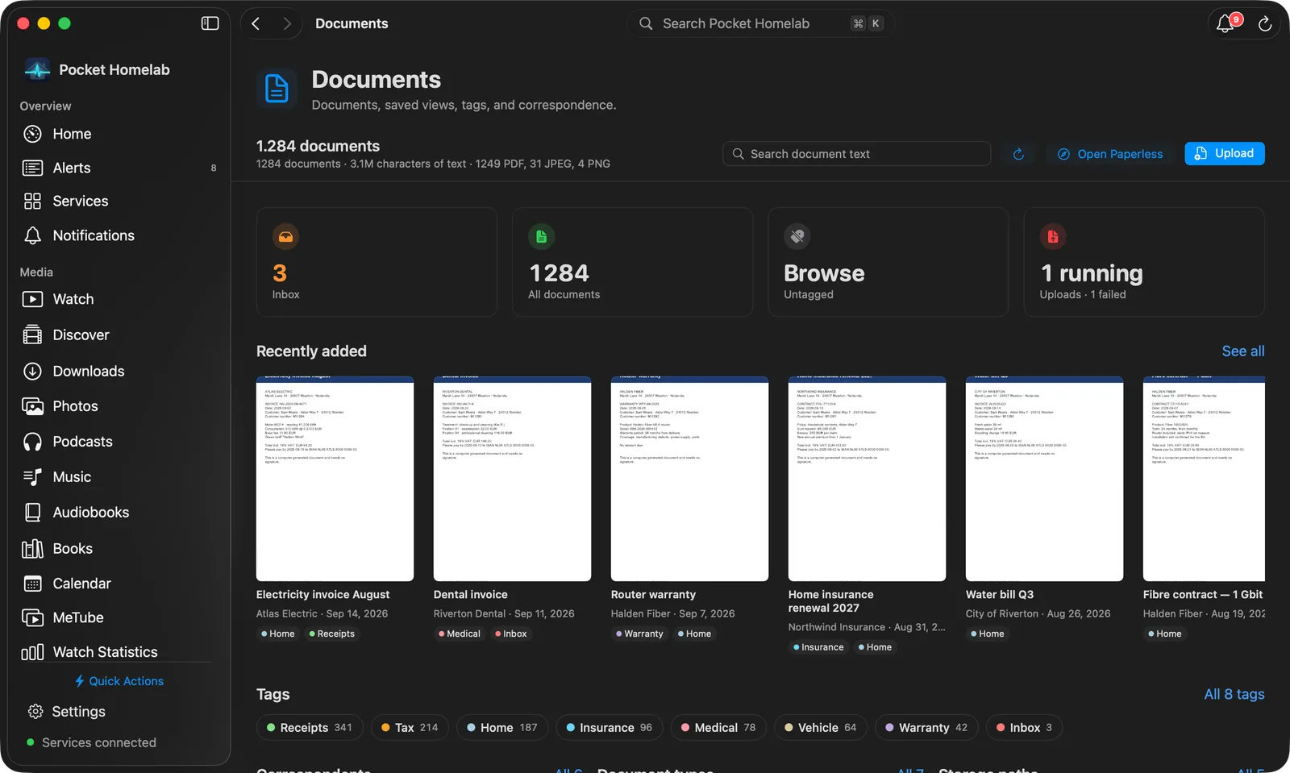Reload documents with the blue refresh button
This screenshot has width=1290, height=773.
(x=1018, y=154)
